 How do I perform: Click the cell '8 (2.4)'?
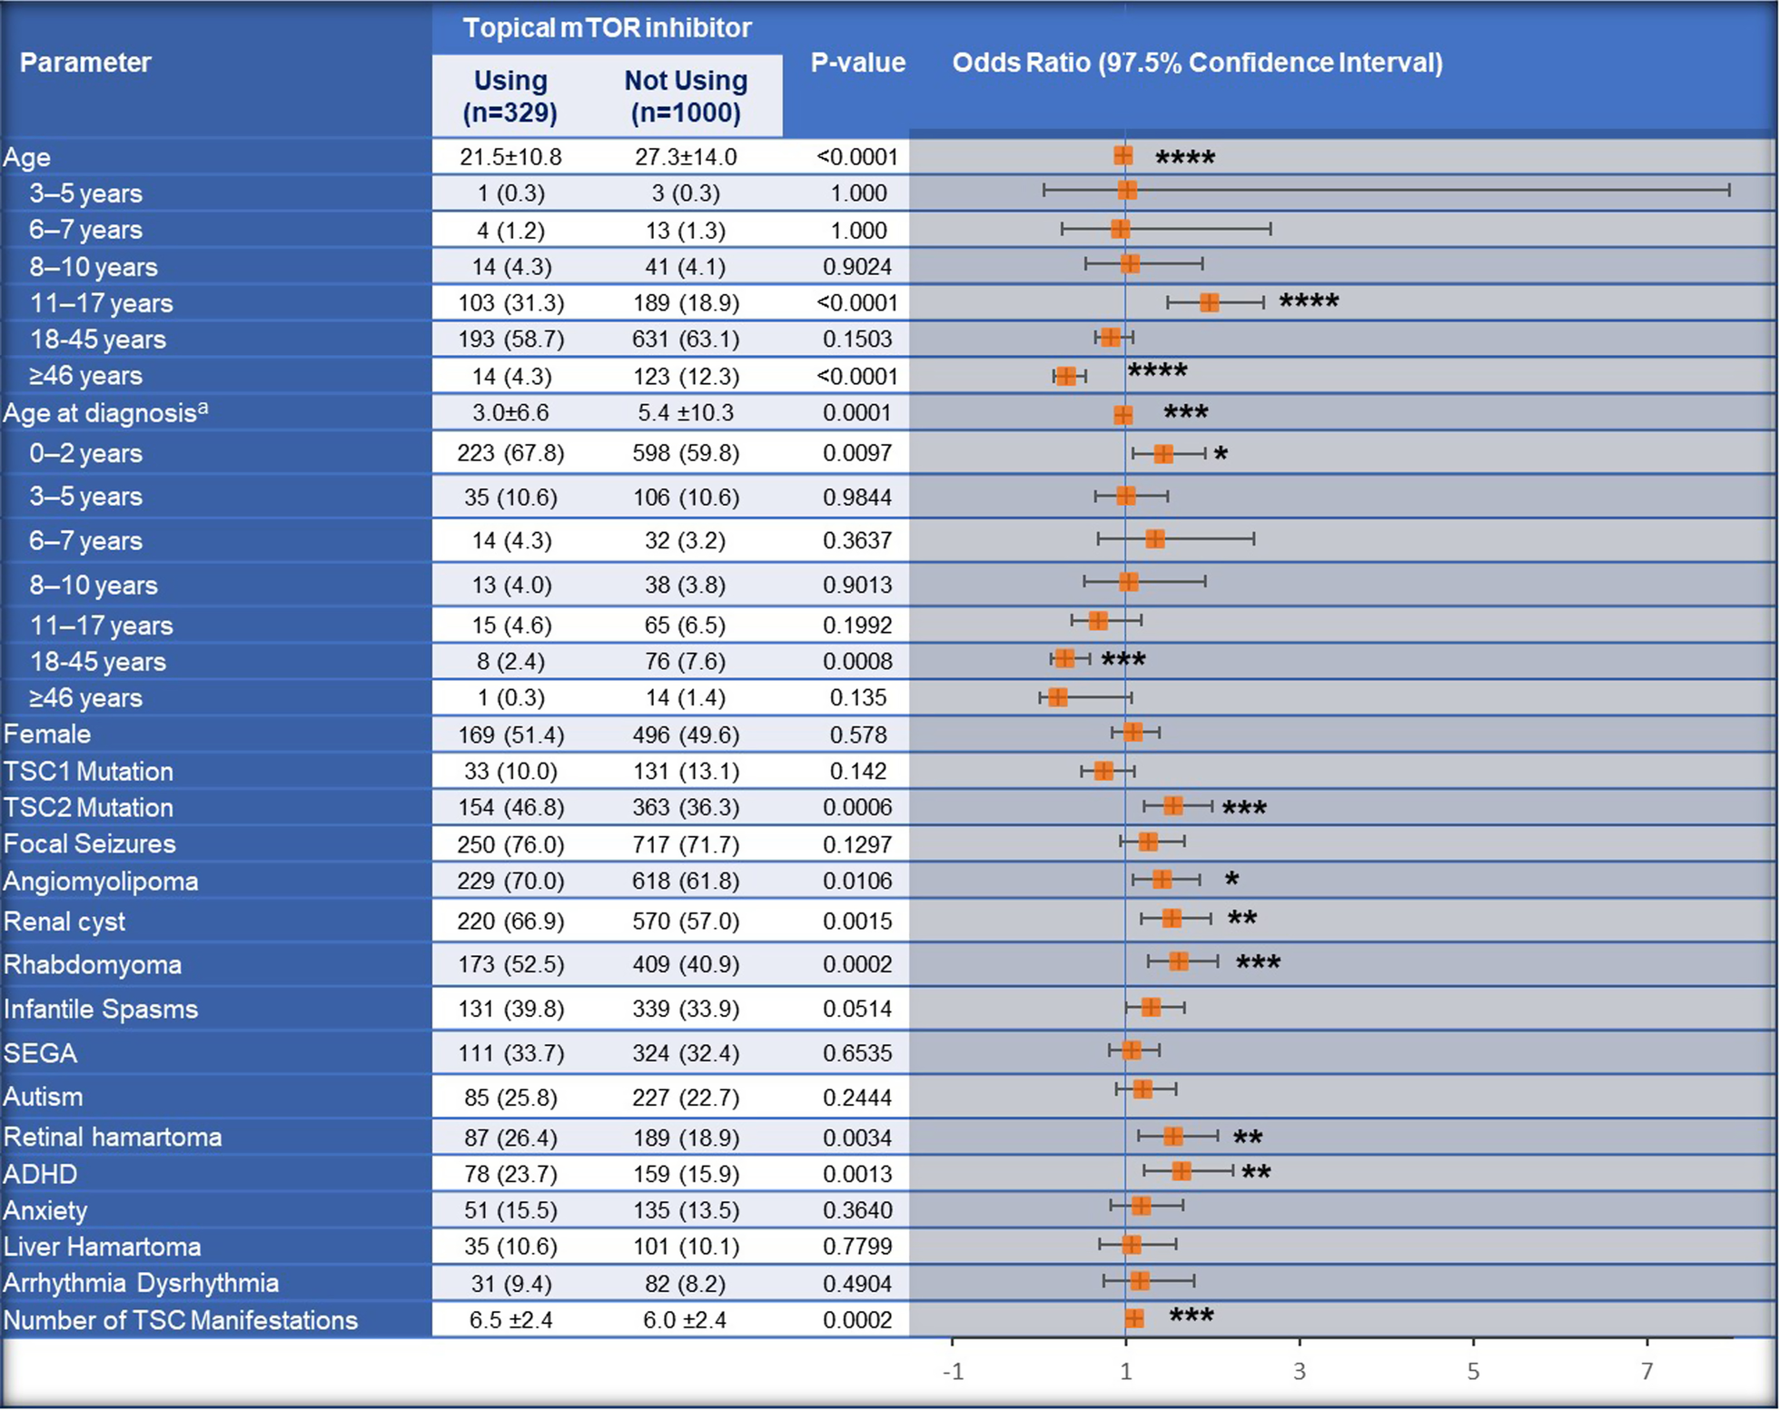[510, 662]
